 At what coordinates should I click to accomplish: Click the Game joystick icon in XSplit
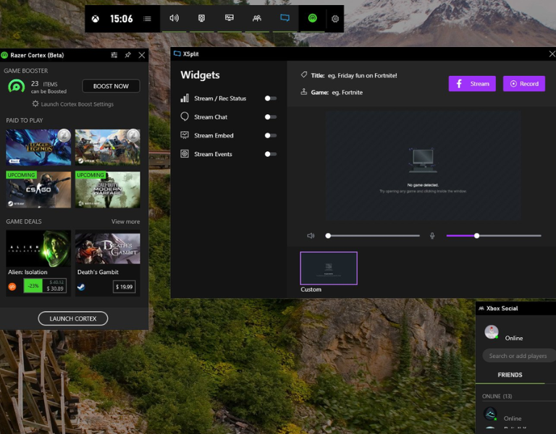point(303,92)
